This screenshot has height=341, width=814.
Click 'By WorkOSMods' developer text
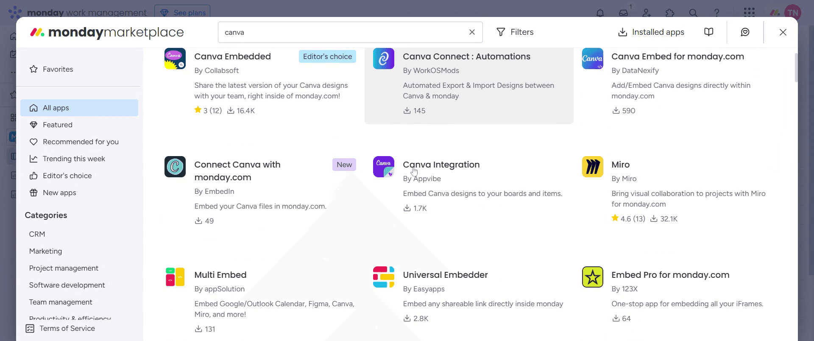click(x=431, y=70)
